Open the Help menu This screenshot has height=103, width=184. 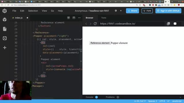pyautogui.click(x=60, y=11)
